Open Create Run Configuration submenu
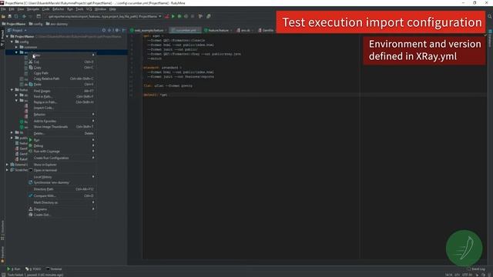 (62, 158)
